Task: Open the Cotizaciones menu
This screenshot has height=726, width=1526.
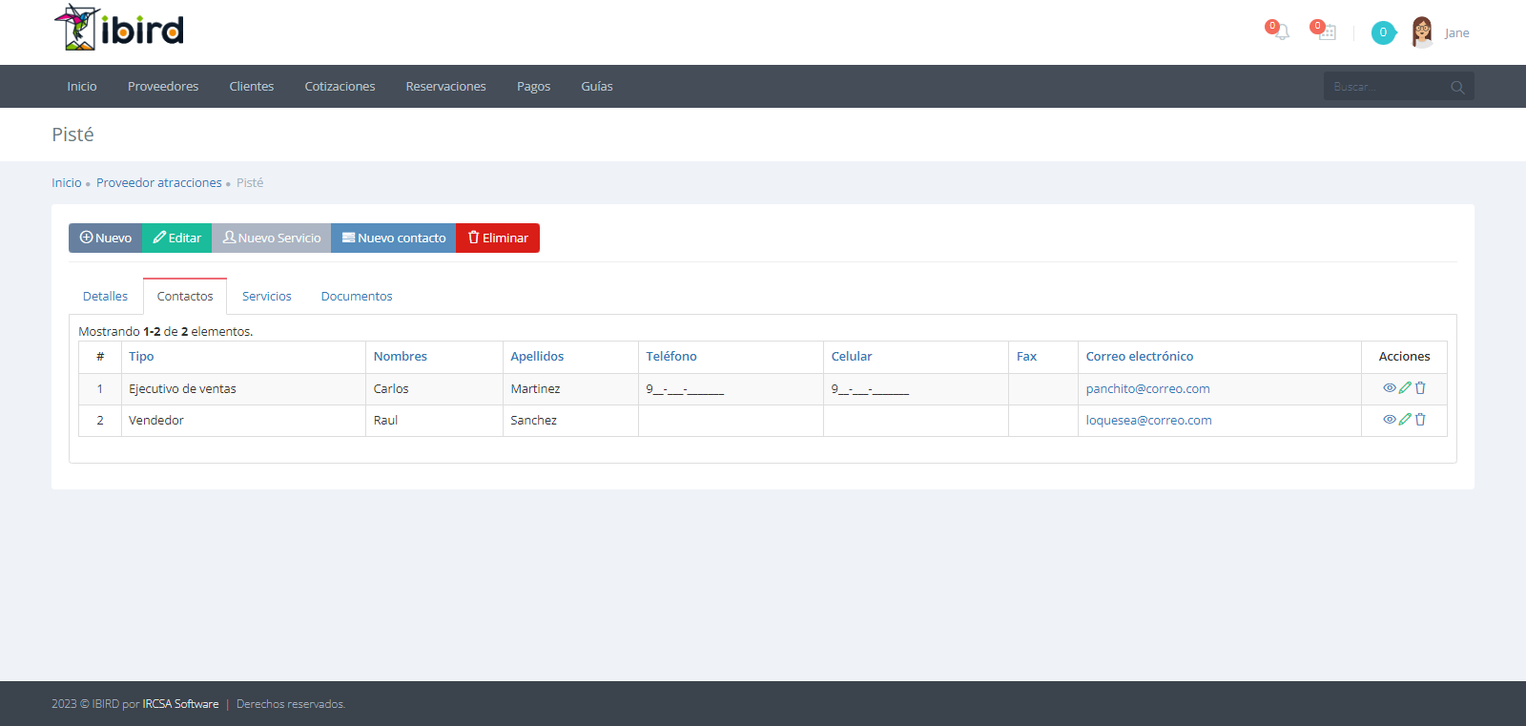Action: click(340, 87)
